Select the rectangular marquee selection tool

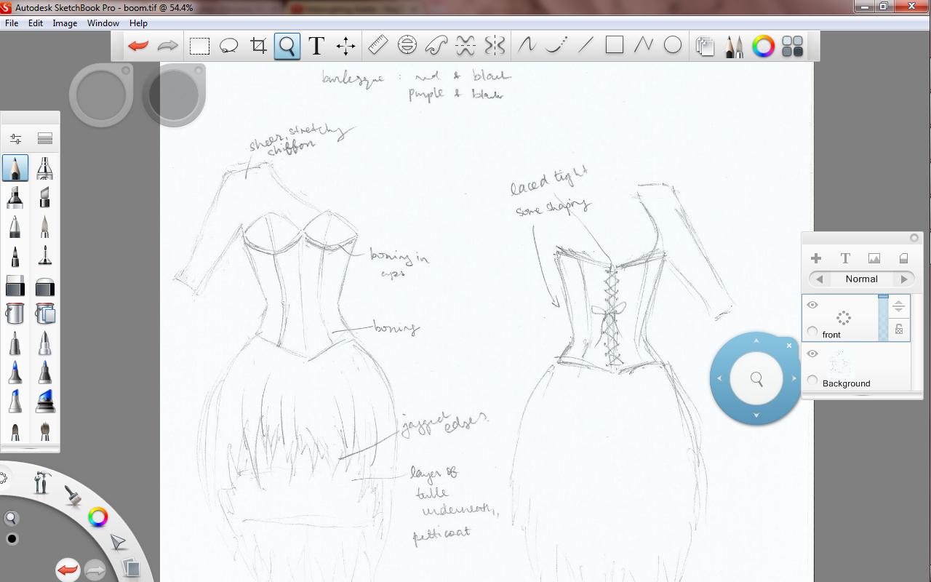(x=199, y=47)
